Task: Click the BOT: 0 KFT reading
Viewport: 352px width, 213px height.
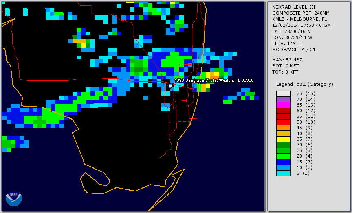Action: tap(285, 66)
